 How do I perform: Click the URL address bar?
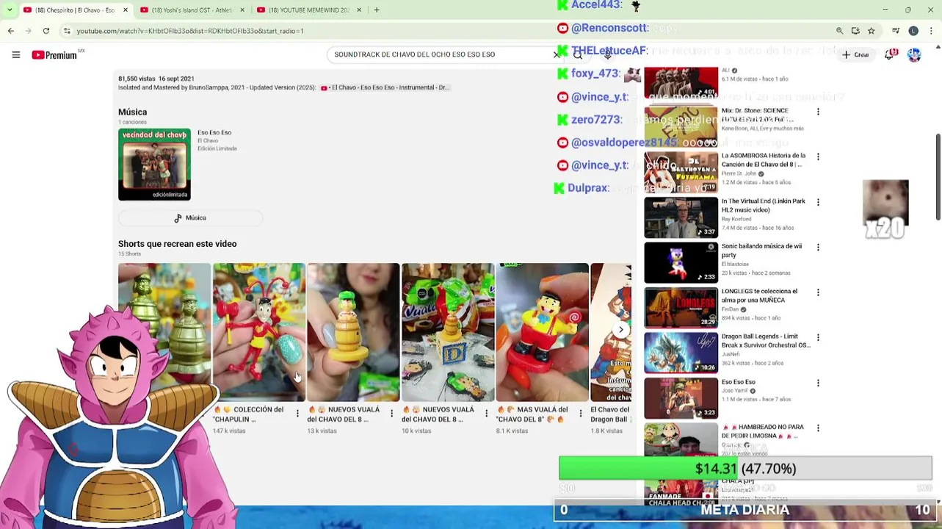coord(441,31)
